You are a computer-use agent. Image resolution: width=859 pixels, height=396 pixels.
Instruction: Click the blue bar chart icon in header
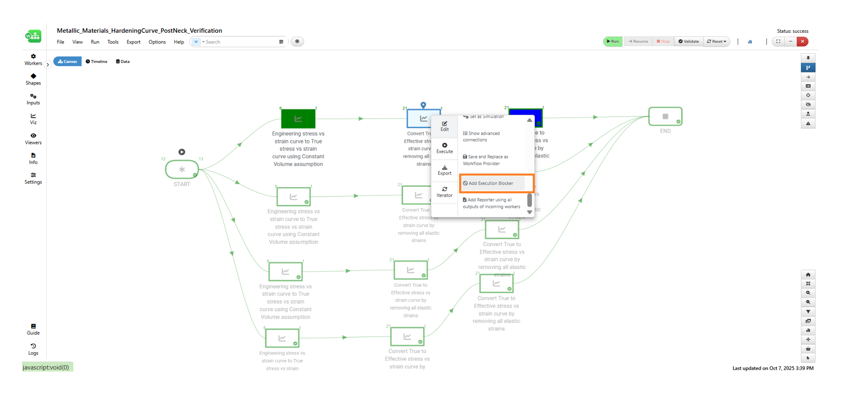[x=750, y=42]
